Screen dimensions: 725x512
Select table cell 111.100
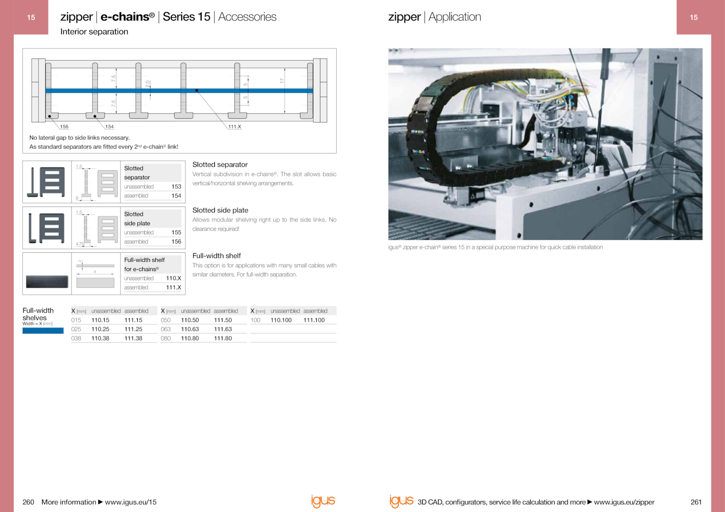(x=314, y=320)
